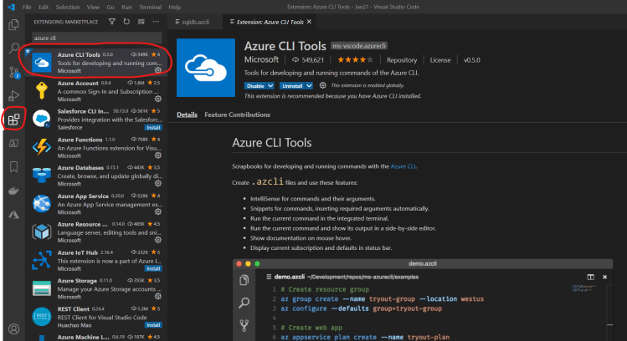Image resolution: width=627 pixels, height=341 pixels.
Task: Click the extensions filter funnel icon
Action: coord(112,22)
